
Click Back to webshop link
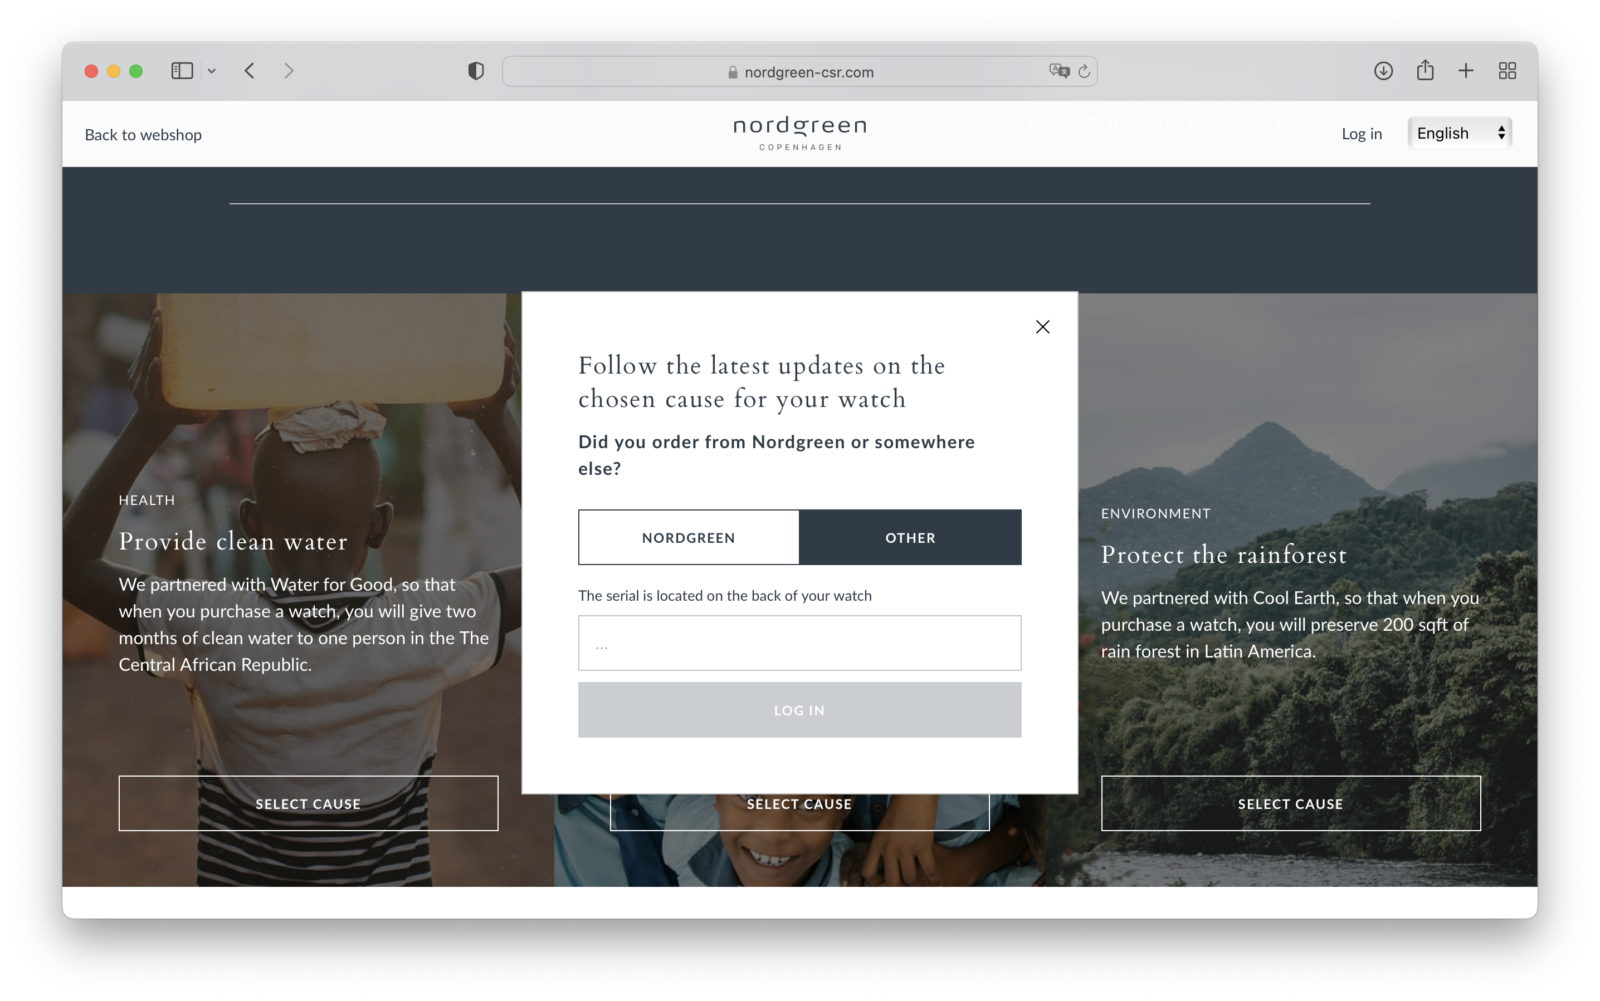tap(143, 134)
